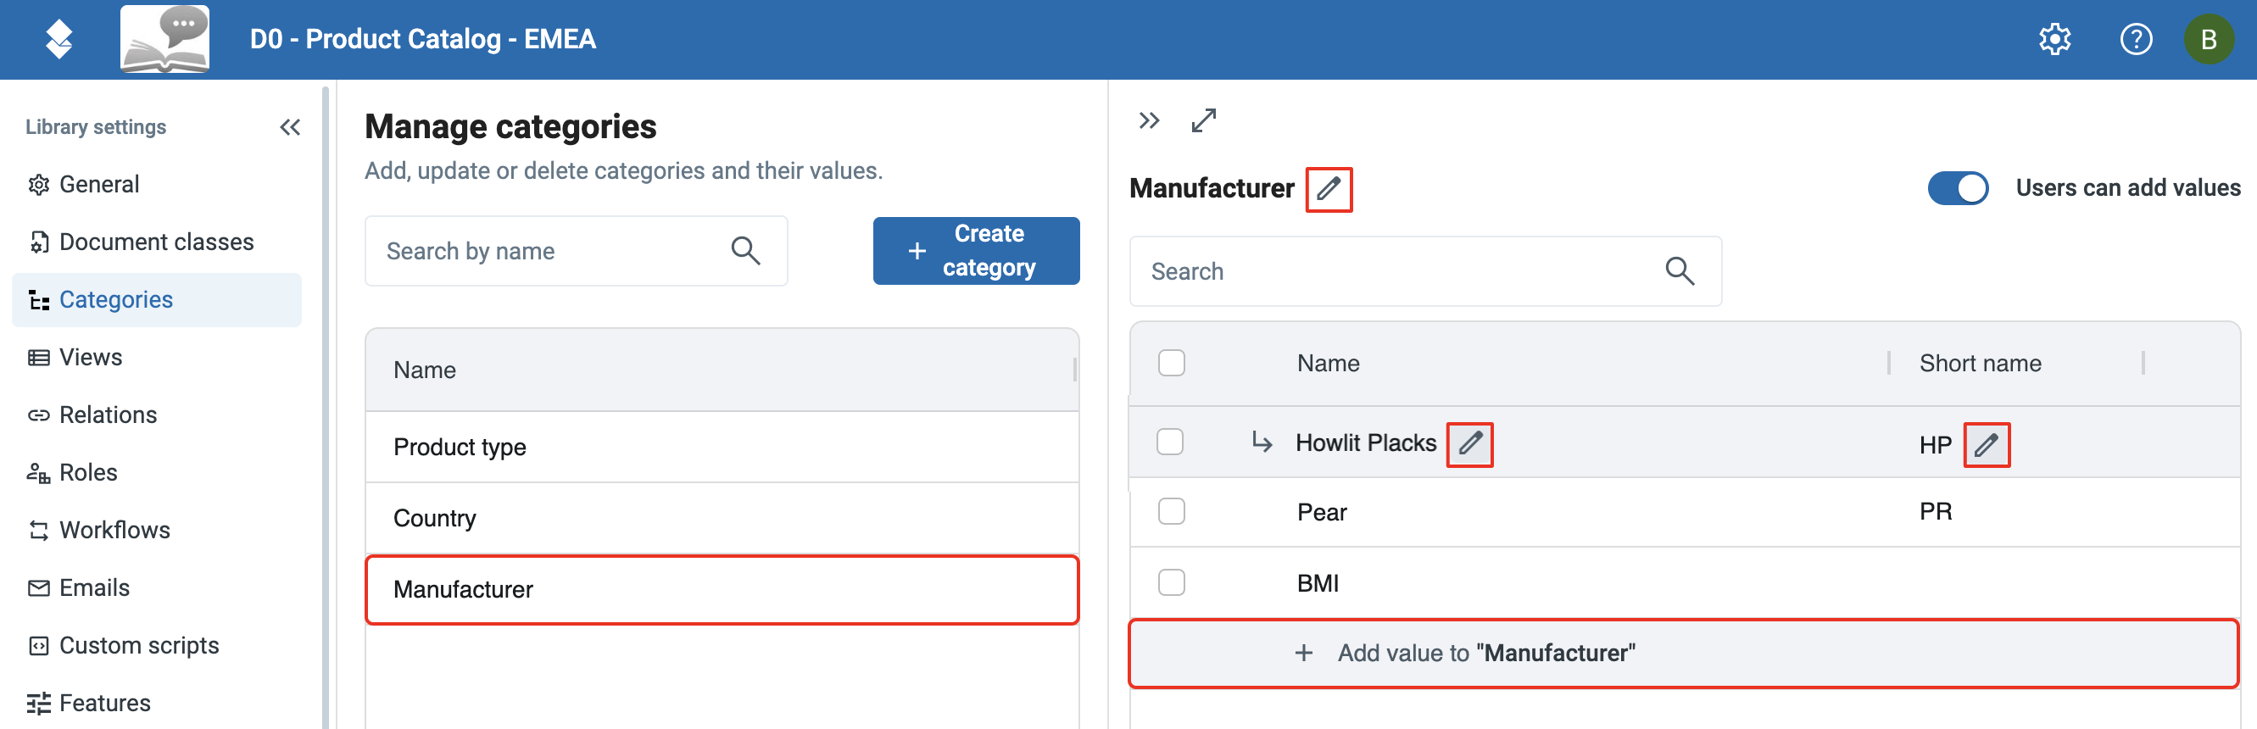Edit the HP short name
2257x729 pixels.
coord(1987,445)
